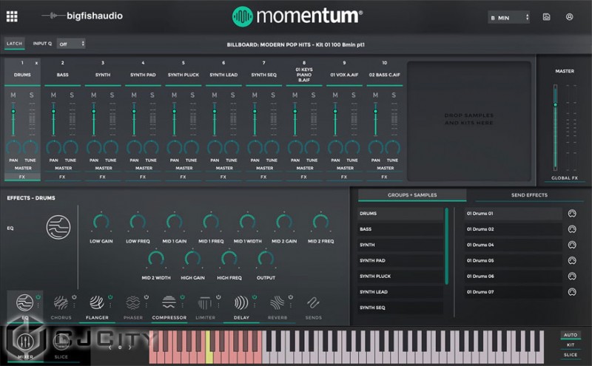Viewport: 592px width, 366px height.
Task: Open the Sends effect icon
Action: pos(313,302)
